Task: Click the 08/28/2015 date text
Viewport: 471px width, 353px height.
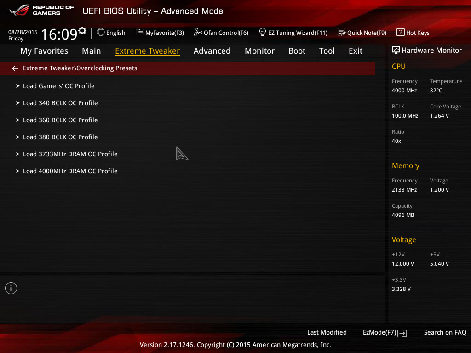Action: [x=23, y=32]
